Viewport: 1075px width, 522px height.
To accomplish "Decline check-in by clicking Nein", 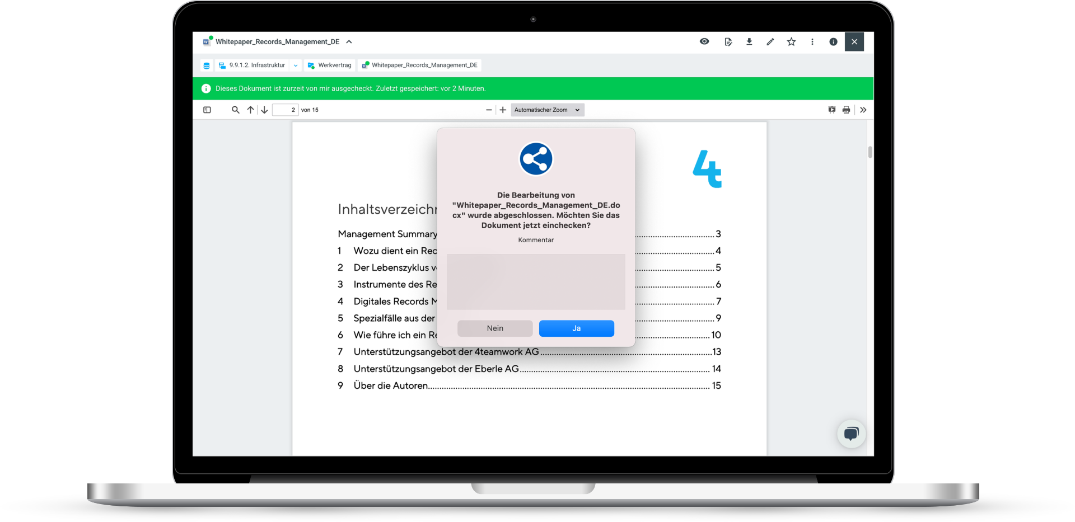I will click(x=494, y=328).
